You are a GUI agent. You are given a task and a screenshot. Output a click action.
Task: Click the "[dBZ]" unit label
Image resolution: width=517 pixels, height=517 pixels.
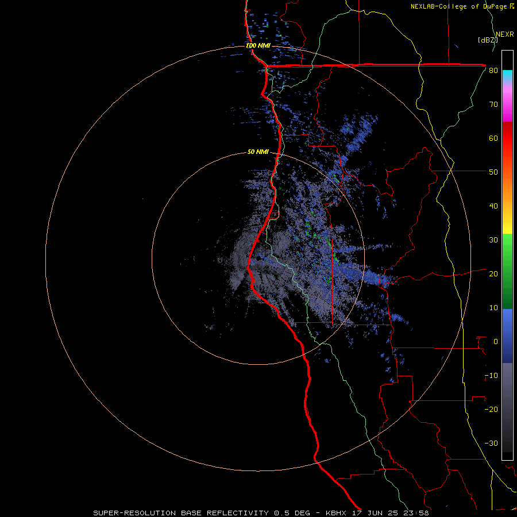pyautogui.click(x=488, y=40)
